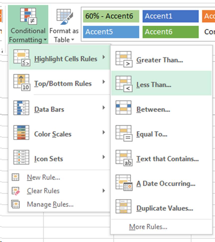Click the A Date Occurring calendar icon
215x242 pixels.
coord(124,183)
